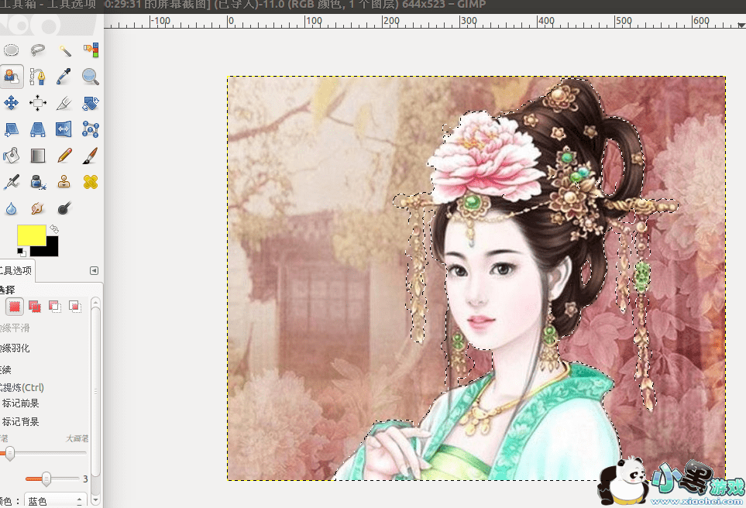746x508 pixels.
Task: Select the Alignment tool
Action: pos(38,103)
